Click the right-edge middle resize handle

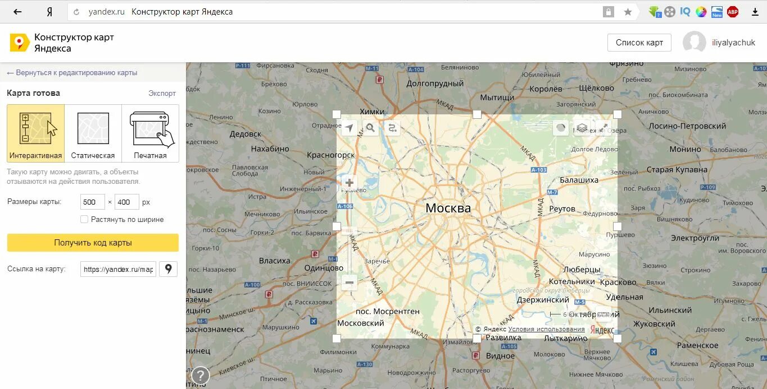tap(618, 226)
